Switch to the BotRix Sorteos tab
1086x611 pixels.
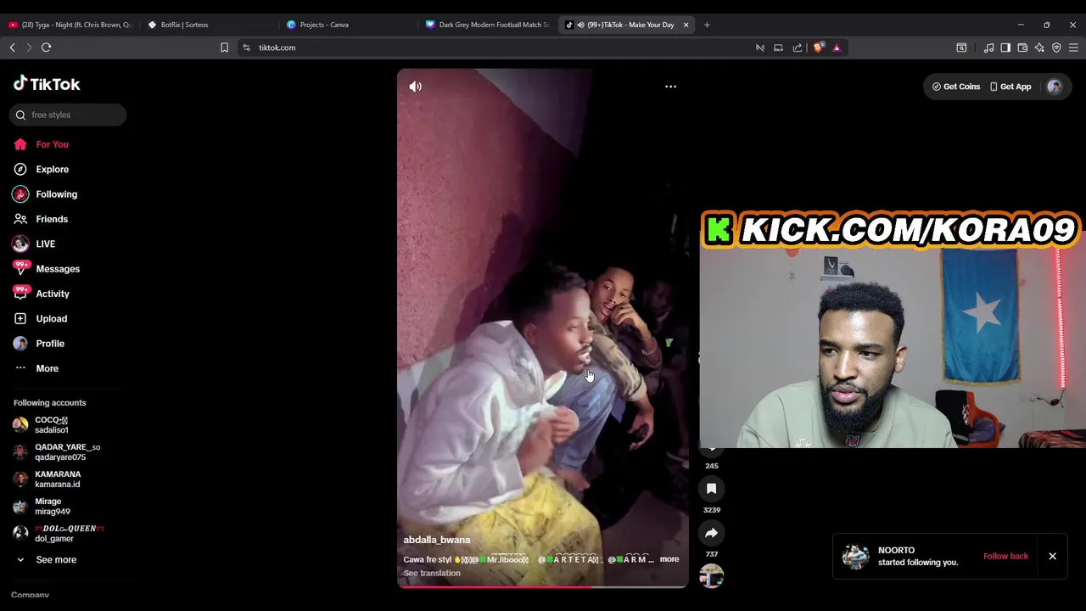click(208, 25)
